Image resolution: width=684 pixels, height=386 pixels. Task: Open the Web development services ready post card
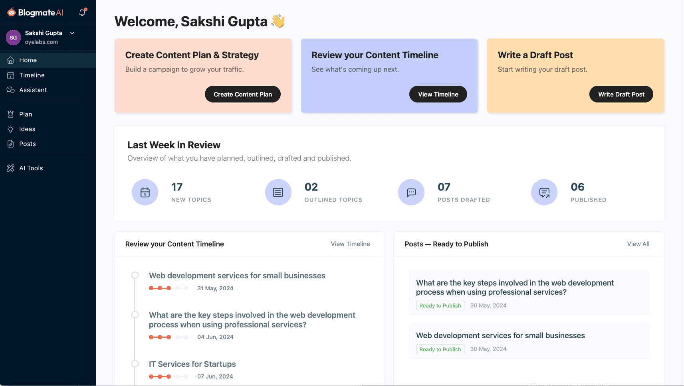pyautogui.click(x=528, y=341)
